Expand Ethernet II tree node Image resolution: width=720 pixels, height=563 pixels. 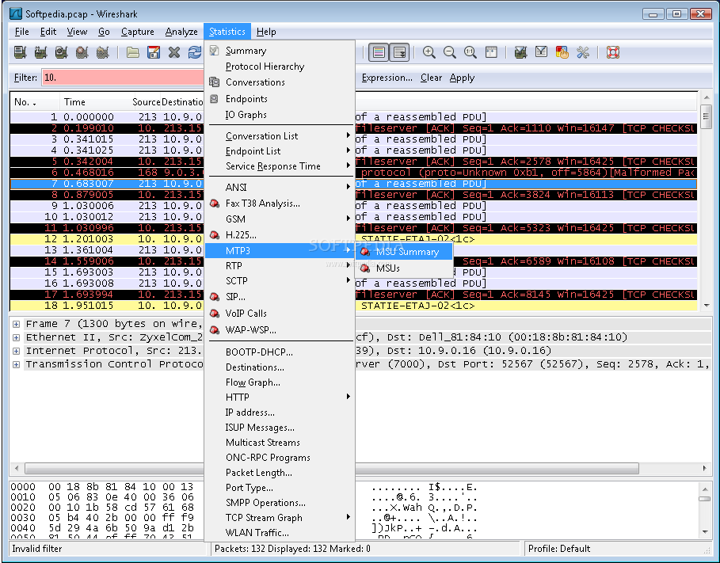(x=16, y=337)
